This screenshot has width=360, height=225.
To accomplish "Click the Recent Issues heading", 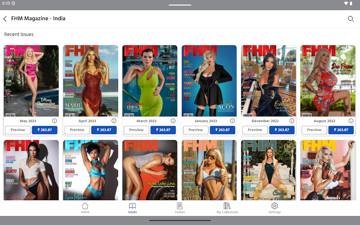I will click(x=19, y=34).
